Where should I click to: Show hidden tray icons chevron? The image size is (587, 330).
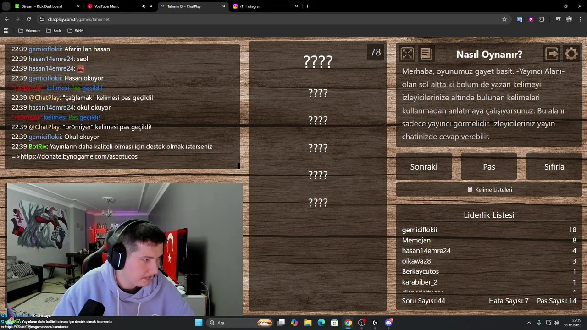tap(529, 323)
